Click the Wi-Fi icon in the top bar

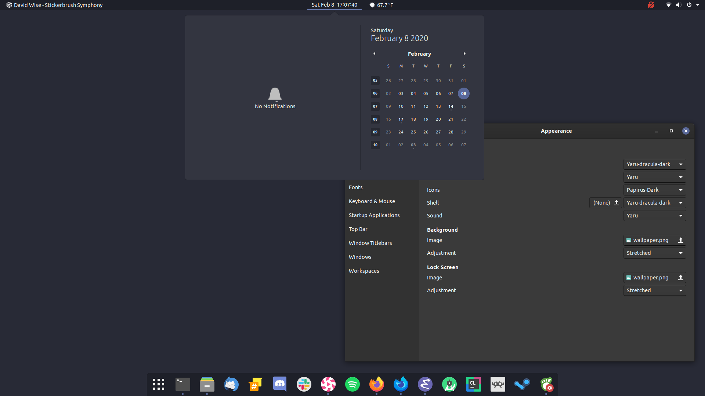[x=668, y=5]
